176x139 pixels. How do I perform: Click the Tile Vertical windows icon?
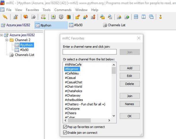144,17
